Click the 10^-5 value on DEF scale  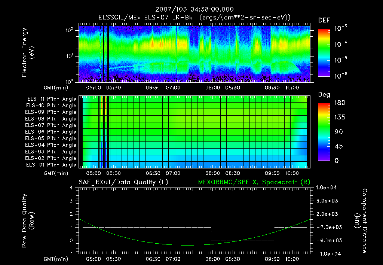point(340,60)
